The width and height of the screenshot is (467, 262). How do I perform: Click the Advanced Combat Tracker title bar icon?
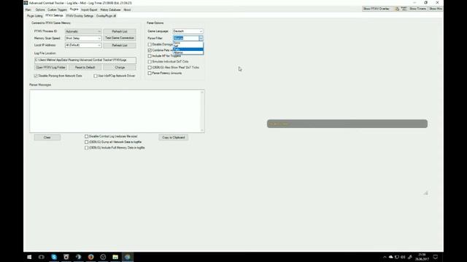tap(26, 3)
